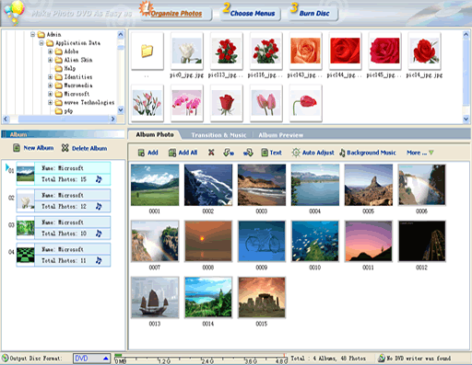Click the Auto Adjust label
Image resolution: width=472 pixels, height=365 pixels.
click(x=318, y=153)
